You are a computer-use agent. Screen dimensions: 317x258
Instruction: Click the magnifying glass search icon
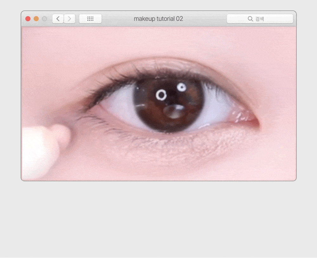pyautogui.click(x=250, y=19)
